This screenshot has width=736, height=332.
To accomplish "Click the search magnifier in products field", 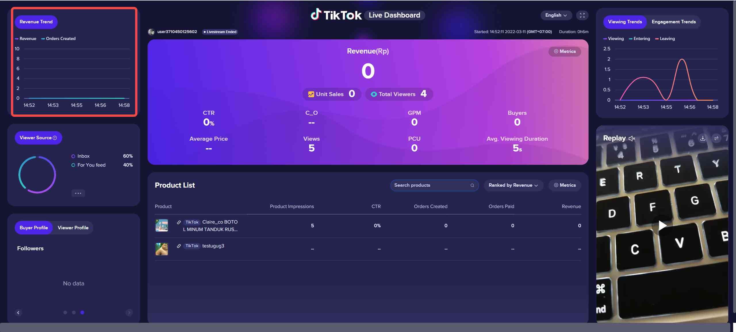I will tap(472, 185).
